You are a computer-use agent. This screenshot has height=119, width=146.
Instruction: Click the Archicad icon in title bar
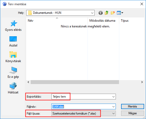click(4, 4)
